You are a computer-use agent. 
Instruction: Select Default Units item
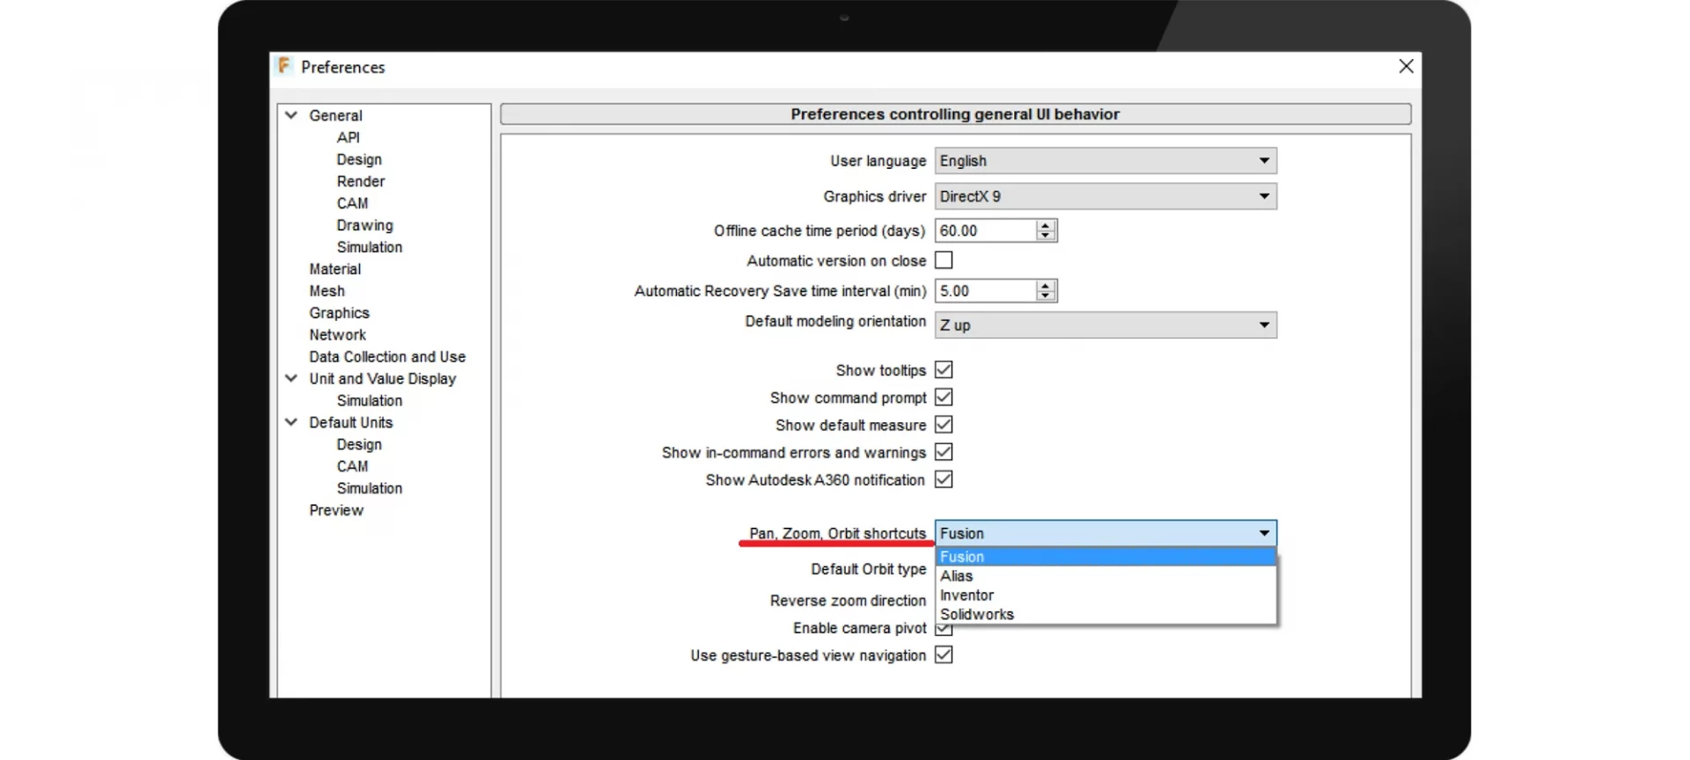[350, 423]
